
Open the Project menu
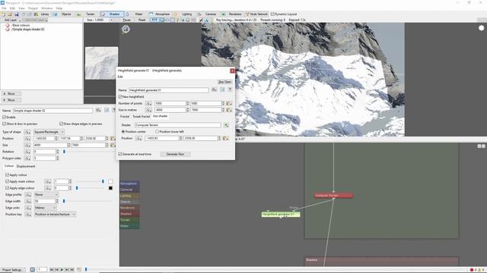(x=33, y=8)
